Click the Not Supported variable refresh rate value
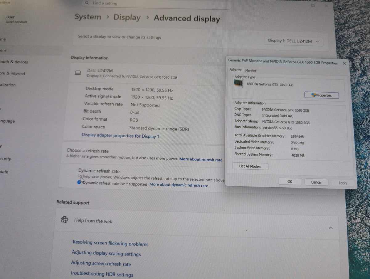This screenshot has width=370, height=279. tap(145, 105)
